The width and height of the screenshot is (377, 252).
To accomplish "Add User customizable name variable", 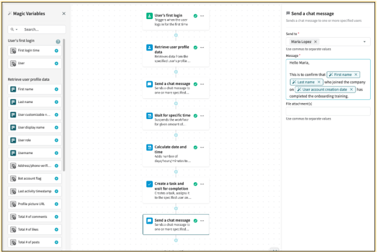I will tap(56, 115).
